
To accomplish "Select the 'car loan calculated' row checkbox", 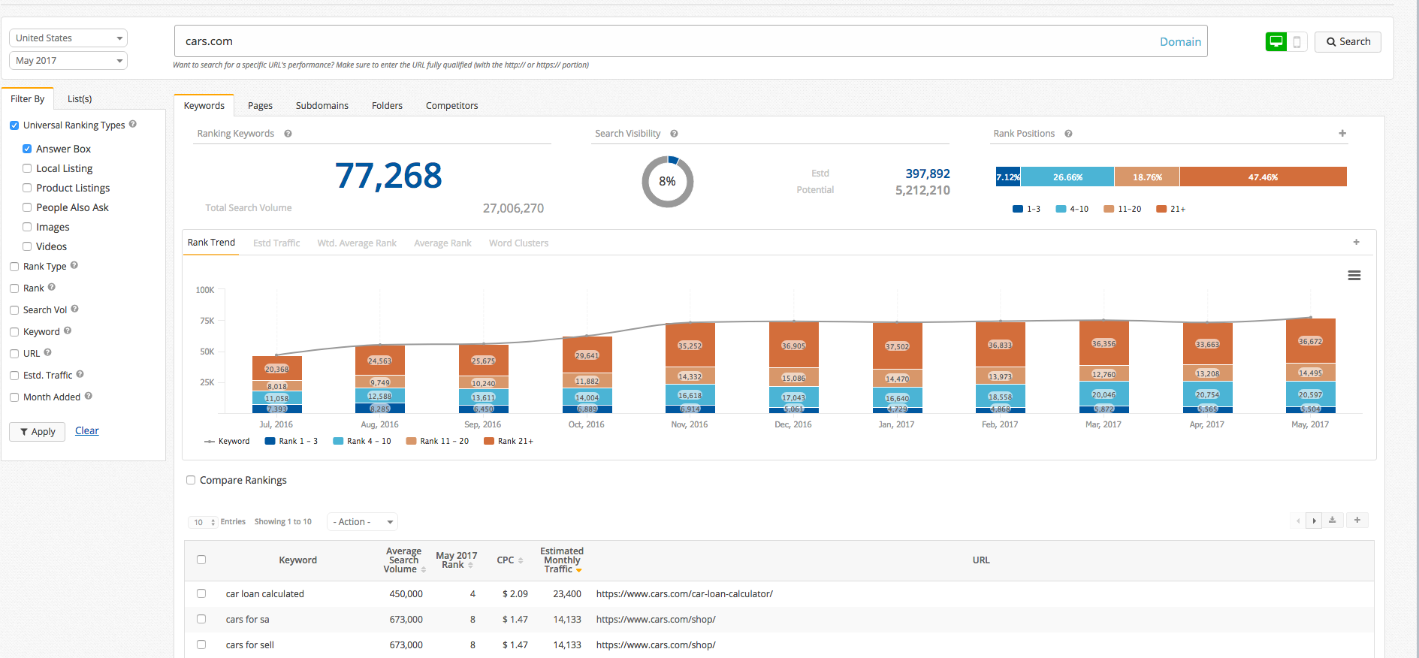I will tap(201, 593).
